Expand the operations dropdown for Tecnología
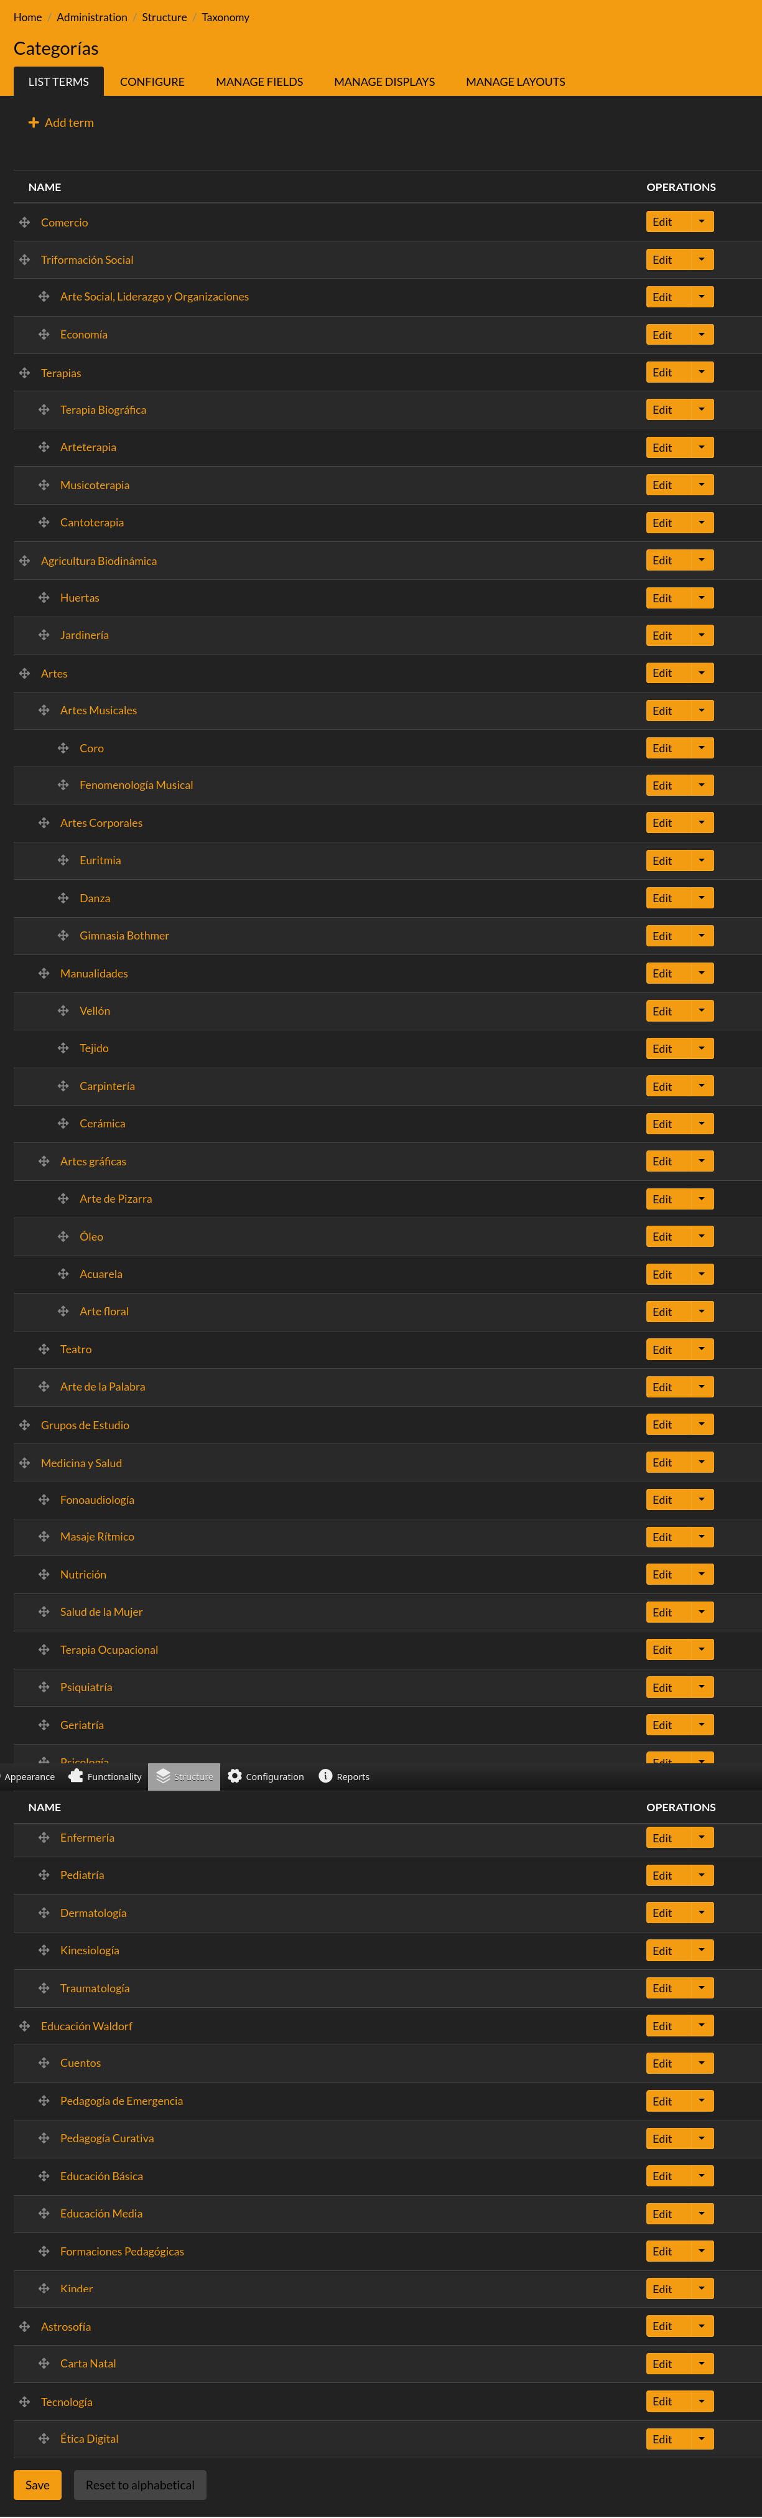 coord(700,2402)
